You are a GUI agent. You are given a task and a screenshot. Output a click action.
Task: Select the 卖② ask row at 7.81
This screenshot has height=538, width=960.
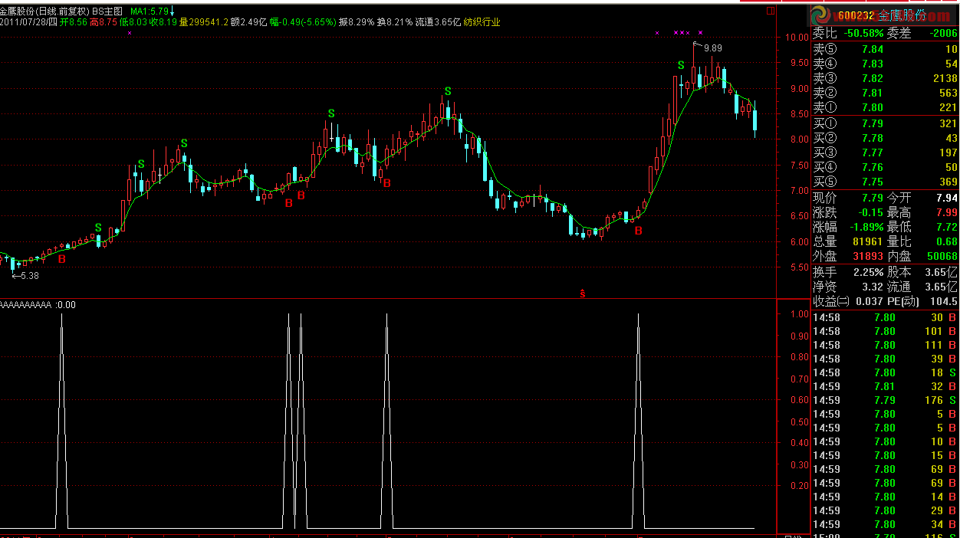tap(886, 93)
